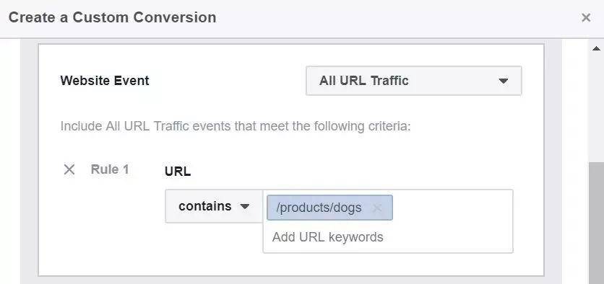Click the URL heading above the rule
The width and height of the screenshot is (604, 284).
click(x=178, y=172)
